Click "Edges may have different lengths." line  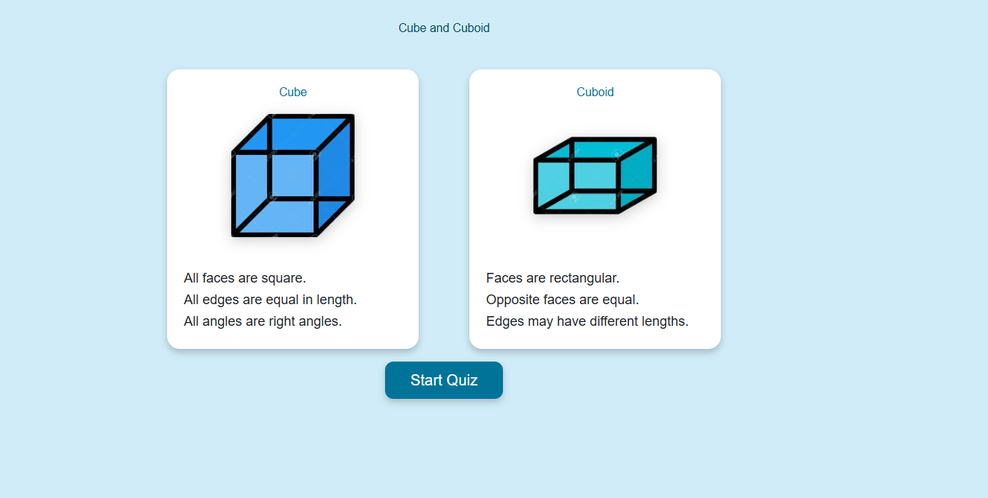pos(587,321)
